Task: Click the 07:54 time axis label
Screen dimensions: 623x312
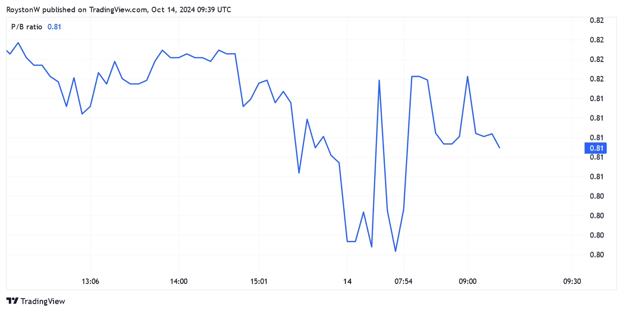Action: pyautogui.click(x=403, y=282)
